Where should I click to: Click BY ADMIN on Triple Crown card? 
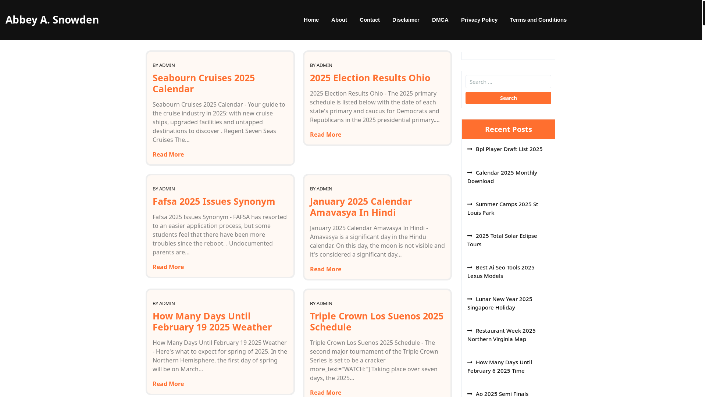(x=321, y=303)
